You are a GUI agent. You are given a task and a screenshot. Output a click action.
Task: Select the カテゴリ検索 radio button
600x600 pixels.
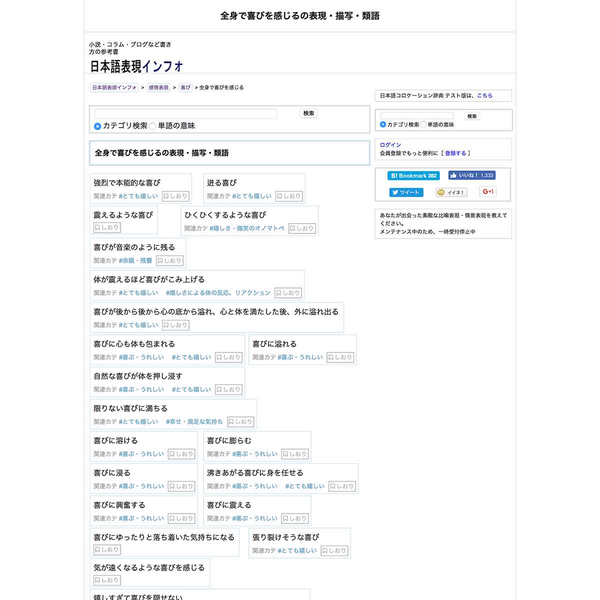coord(97,126)
